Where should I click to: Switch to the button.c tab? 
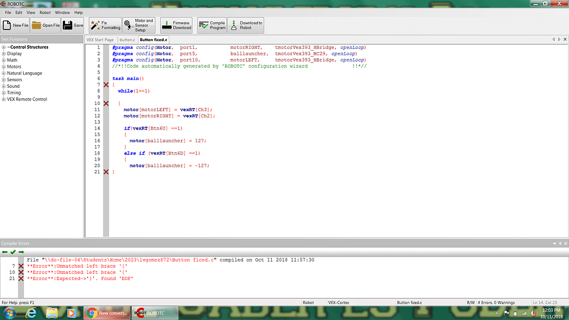127,40
